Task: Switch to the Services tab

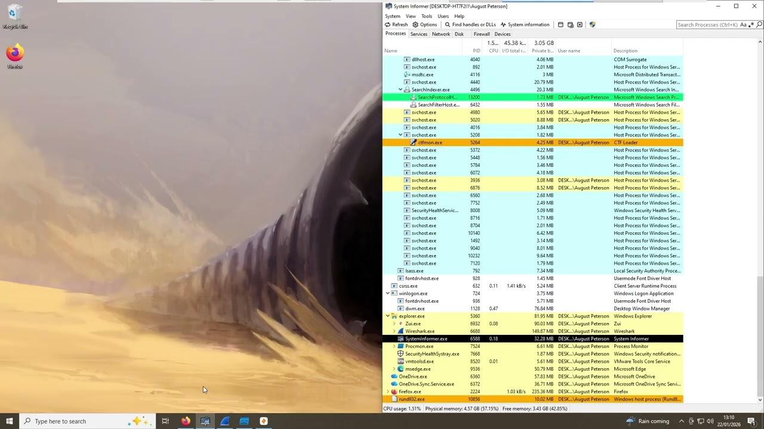Action: click(418, 34)
